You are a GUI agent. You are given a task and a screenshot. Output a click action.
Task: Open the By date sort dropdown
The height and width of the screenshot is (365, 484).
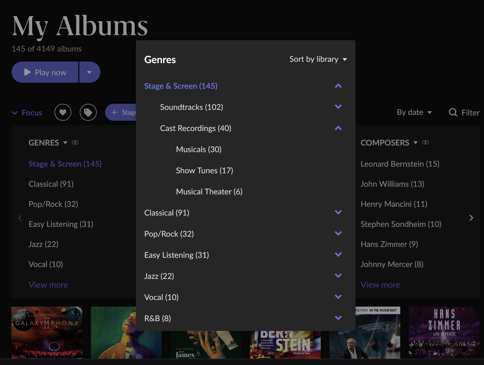[414, 113]
